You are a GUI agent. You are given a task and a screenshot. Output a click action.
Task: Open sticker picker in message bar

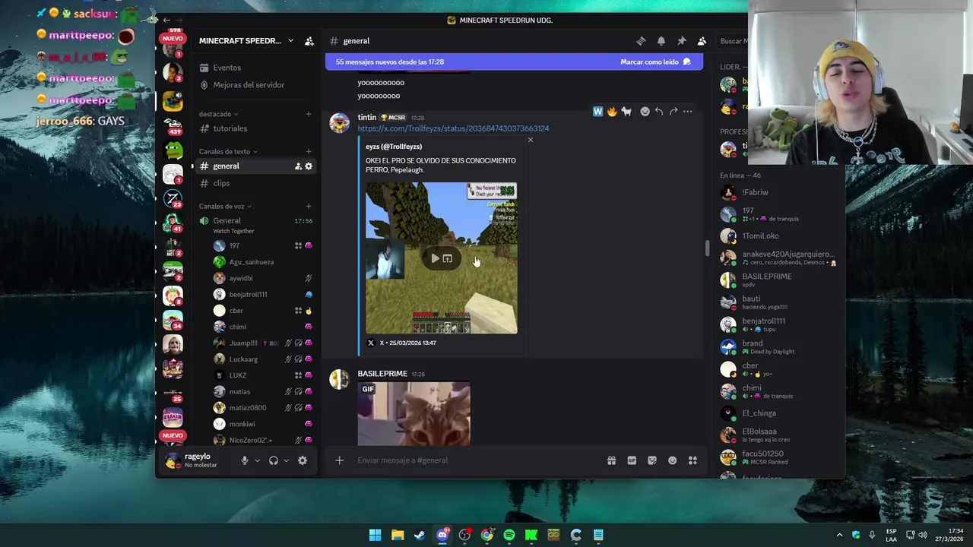(652, 460)
